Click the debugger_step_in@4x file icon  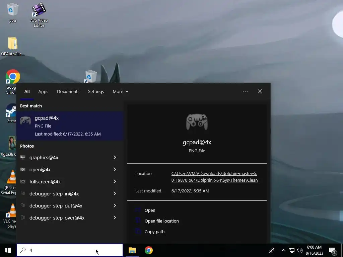click(23, 193)
